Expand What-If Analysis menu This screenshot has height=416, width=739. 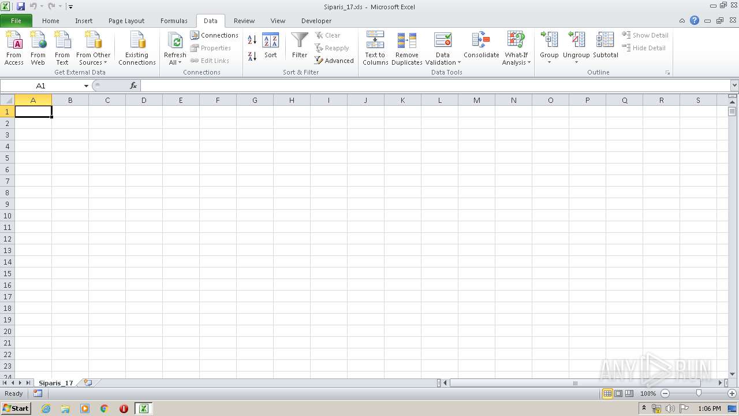[x=516, y=59]
